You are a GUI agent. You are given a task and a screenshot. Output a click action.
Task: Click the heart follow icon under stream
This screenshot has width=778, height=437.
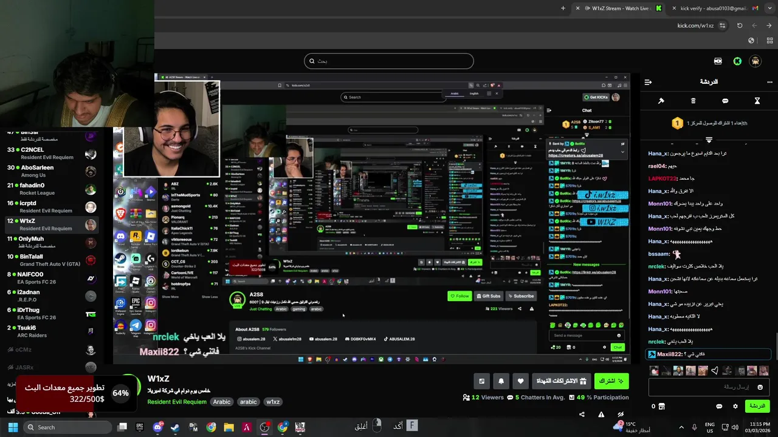(x=520, y=381)
